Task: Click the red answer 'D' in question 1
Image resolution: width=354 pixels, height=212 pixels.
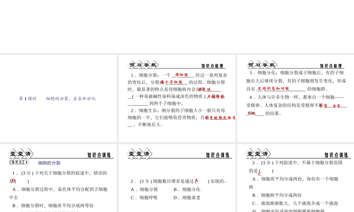Action: coord(13,181)
